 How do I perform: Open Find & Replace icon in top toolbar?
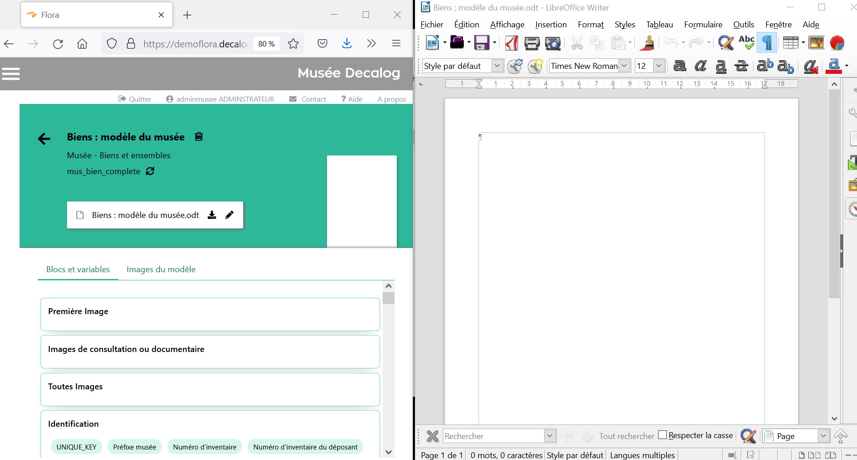pos(726,43)
